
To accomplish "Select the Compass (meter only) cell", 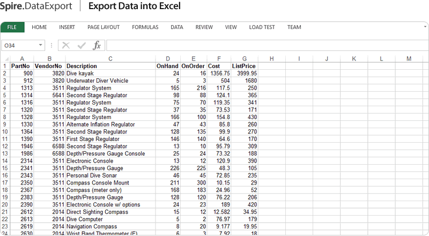I will point(110,190).
